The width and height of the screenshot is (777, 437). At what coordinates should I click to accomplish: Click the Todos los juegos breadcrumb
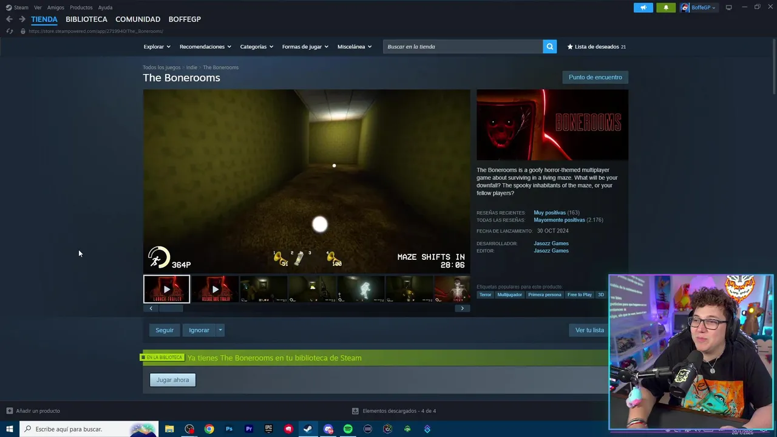(x=161, y=67)
